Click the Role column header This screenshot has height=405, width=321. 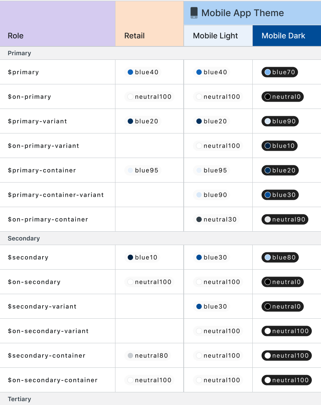[16, 36]
